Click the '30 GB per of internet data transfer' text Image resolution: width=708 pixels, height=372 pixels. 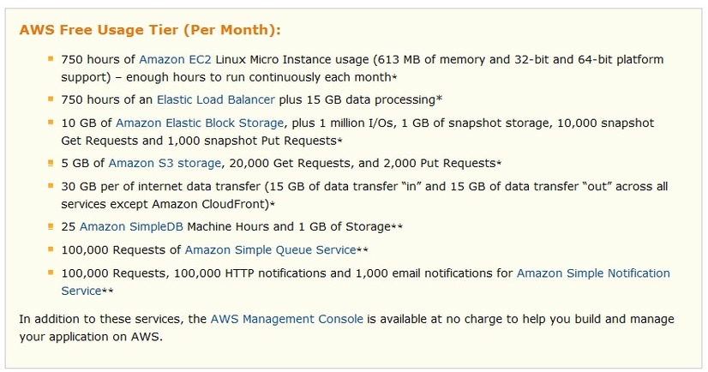pyautogui.click(x=161, y=187)
